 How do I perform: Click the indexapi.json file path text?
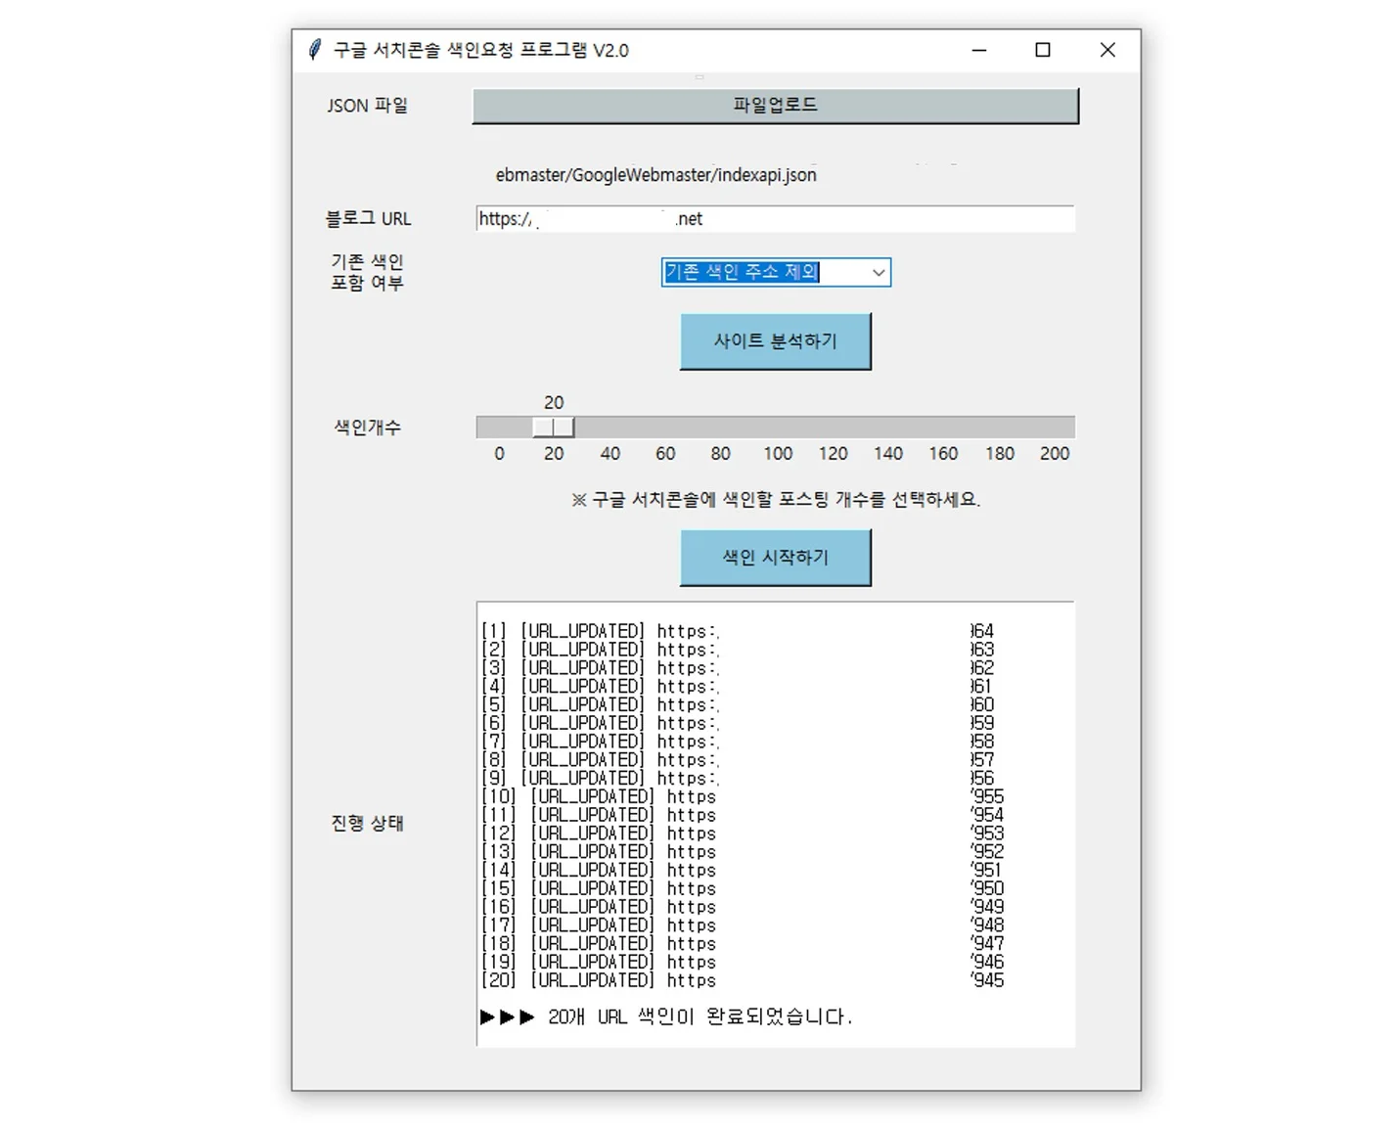coord(655,175)
